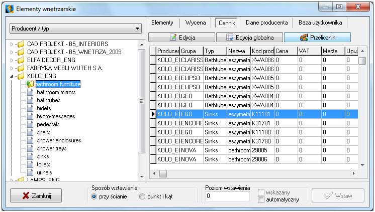375x212 pixels.
Task: Click the document icon beside bidets
Action: tap(30, 108)
